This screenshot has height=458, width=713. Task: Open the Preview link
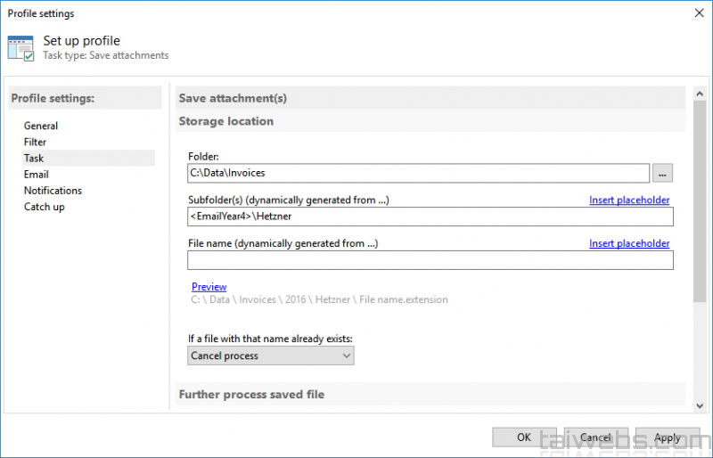pos(209,287)
